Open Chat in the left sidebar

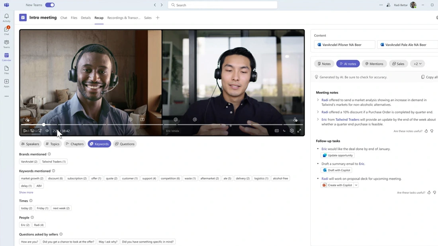click(x=6, y=31)
